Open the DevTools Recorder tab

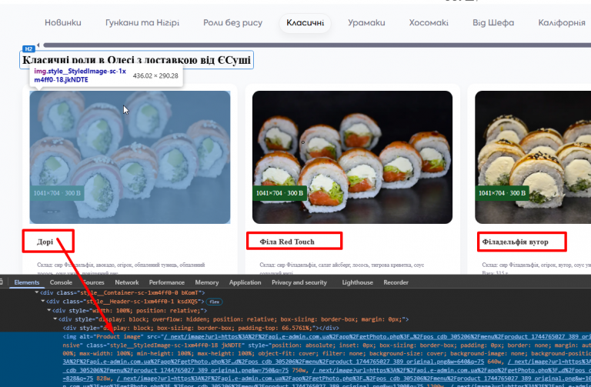click(396, 282)
